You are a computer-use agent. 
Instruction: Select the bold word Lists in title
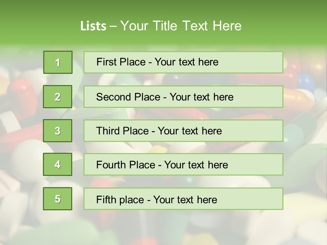pyautogui.click(x=93, y=26)
